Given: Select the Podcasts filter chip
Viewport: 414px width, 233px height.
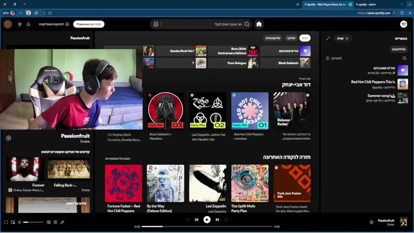Looking at the screenshot, I should [x=272, y=38].
